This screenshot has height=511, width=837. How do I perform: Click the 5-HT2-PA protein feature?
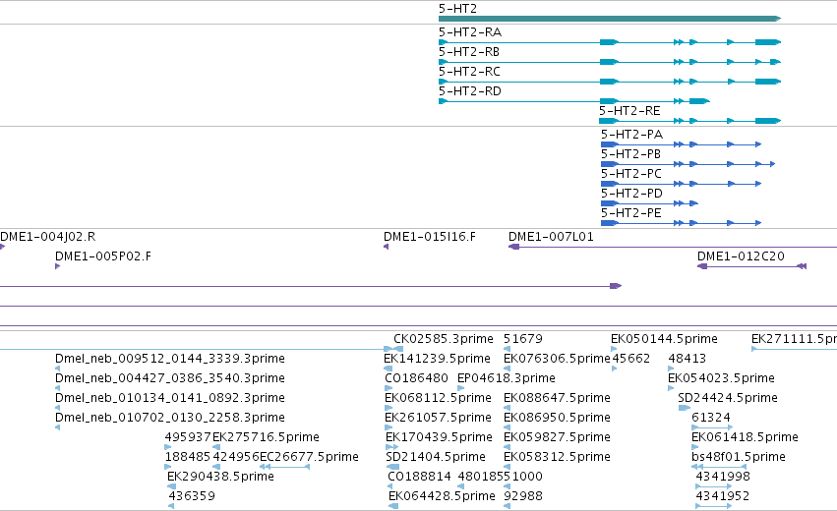681,144
